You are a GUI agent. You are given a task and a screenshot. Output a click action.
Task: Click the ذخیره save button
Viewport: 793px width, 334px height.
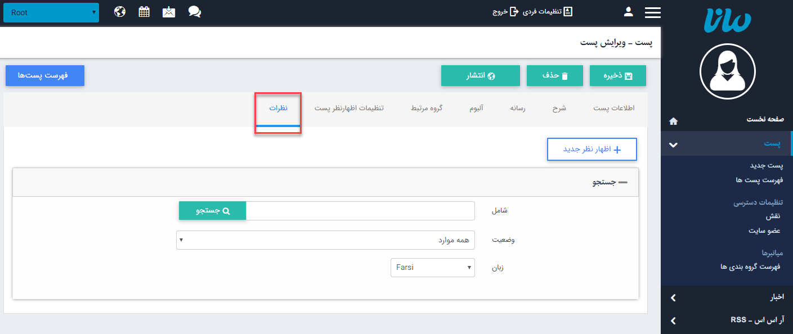(617, 75)
